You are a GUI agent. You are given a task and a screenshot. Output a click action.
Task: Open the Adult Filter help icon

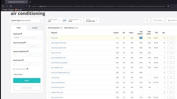(x=27, y=69)
